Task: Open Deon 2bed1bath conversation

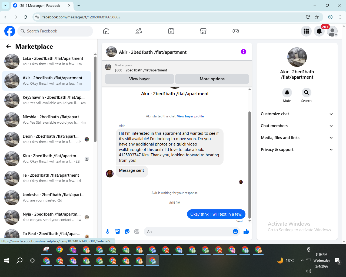Action: point(46,139)
